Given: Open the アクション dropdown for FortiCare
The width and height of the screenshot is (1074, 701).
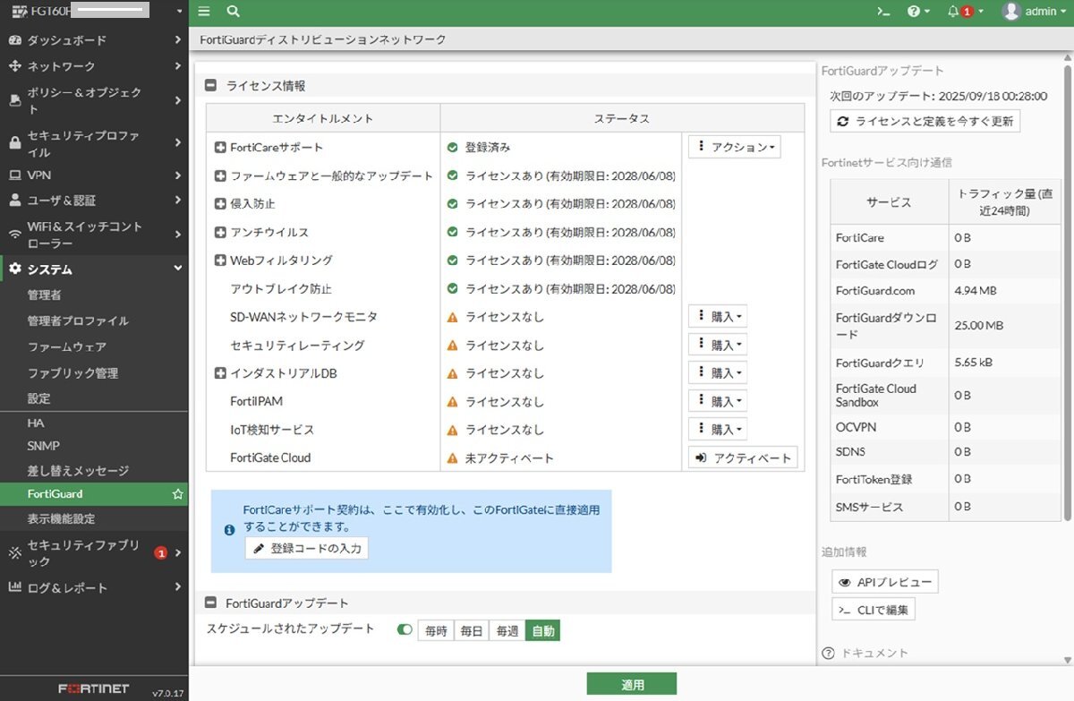Looking at the screenshot, I should (734, 147).
